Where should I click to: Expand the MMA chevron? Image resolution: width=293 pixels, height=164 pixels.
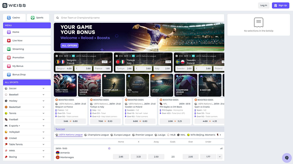(43, 151)
